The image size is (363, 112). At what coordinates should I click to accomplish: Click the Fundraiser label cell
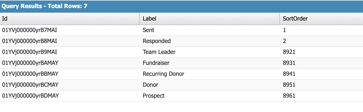point(156,63)
